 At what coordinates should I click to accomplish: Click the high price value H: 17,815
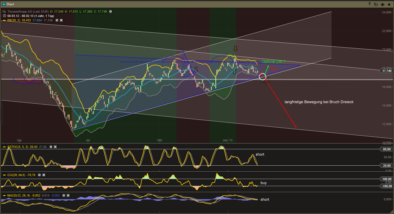(x=72, y=12)
